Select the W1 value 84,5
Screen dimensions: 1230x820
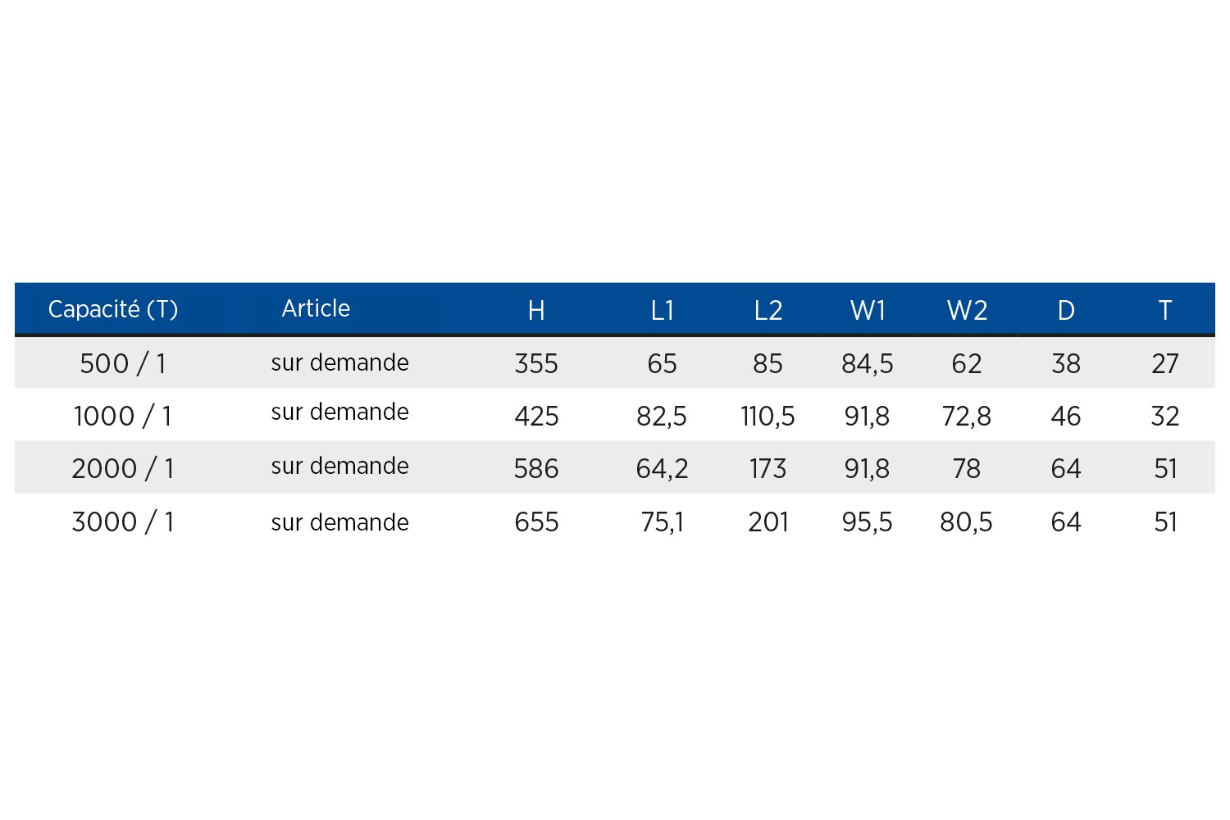[868, 364]
